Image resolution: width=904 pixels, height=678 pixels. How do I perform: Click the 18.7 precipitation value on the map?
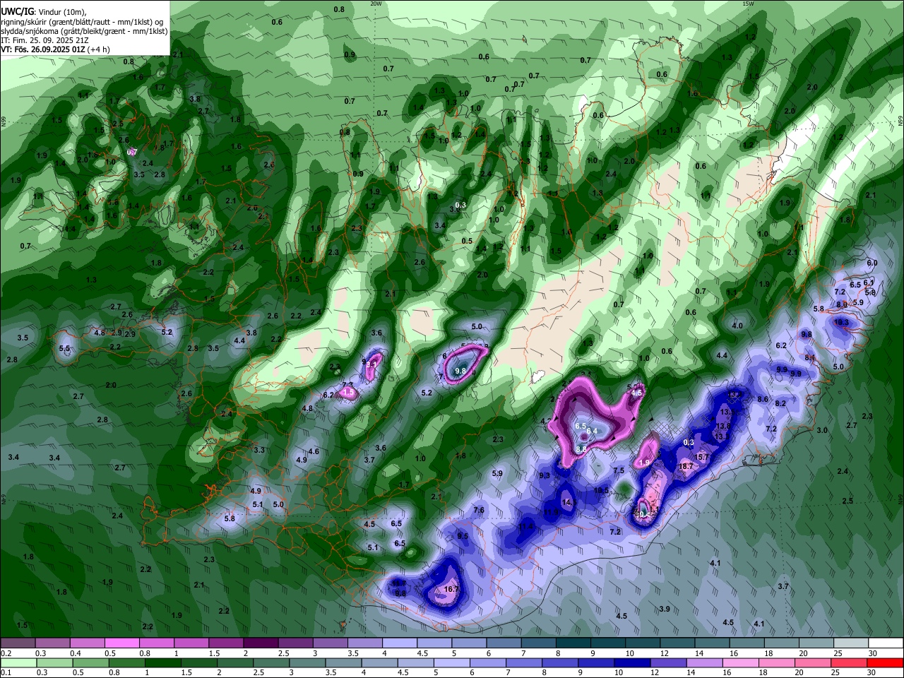point(685,466)
